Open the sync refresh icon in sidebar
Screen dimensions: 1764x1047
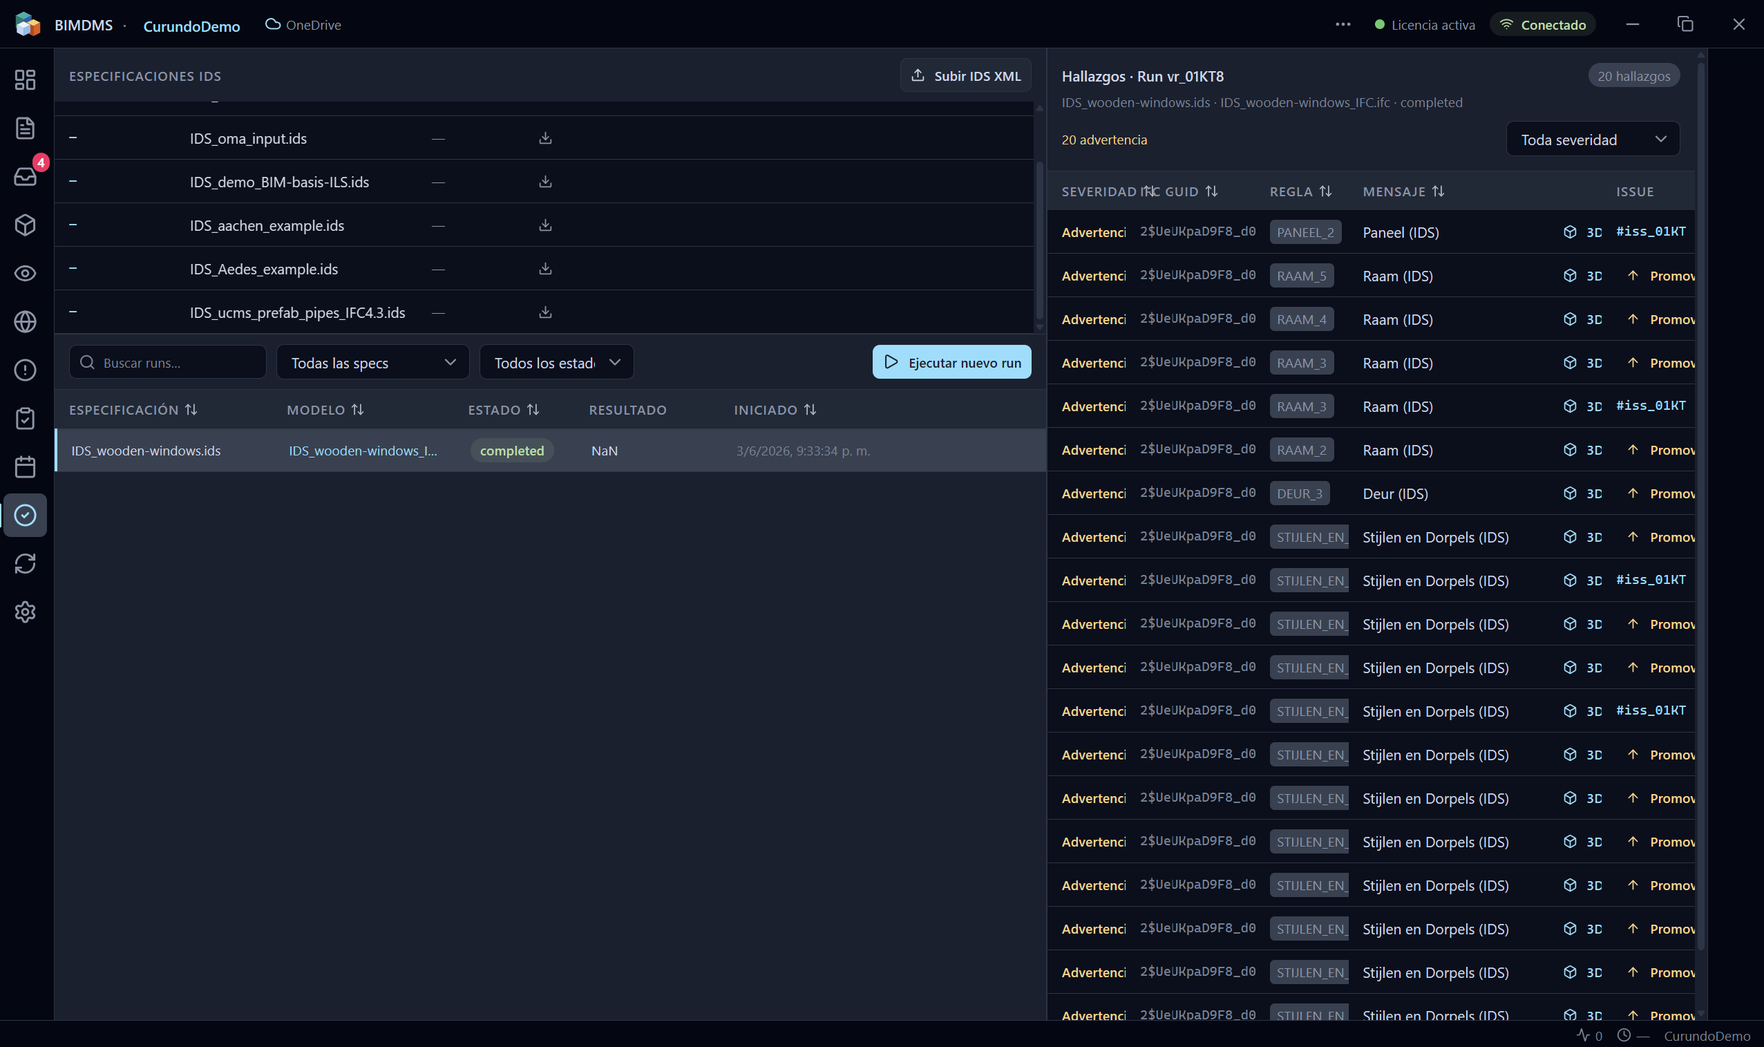tap(26, 563)
